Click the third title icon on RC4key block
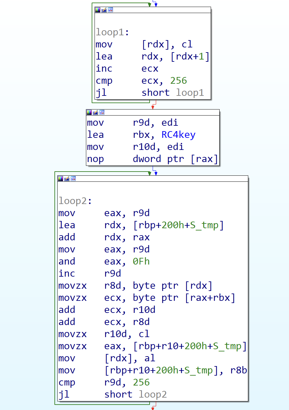The image size is (289, 410). [102, 112]
